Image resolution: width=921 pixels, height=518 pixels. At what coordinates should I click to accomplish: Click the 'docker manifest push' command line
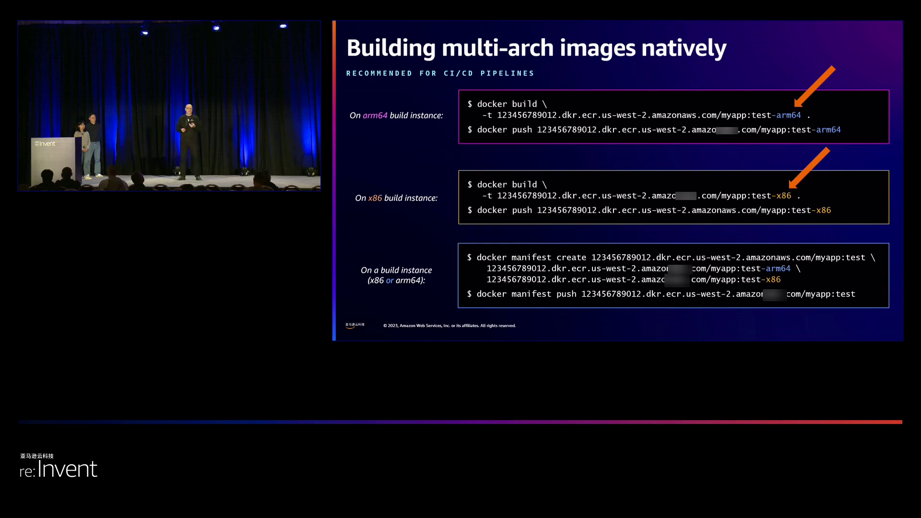pyautogui.click(x=662, y=294)
